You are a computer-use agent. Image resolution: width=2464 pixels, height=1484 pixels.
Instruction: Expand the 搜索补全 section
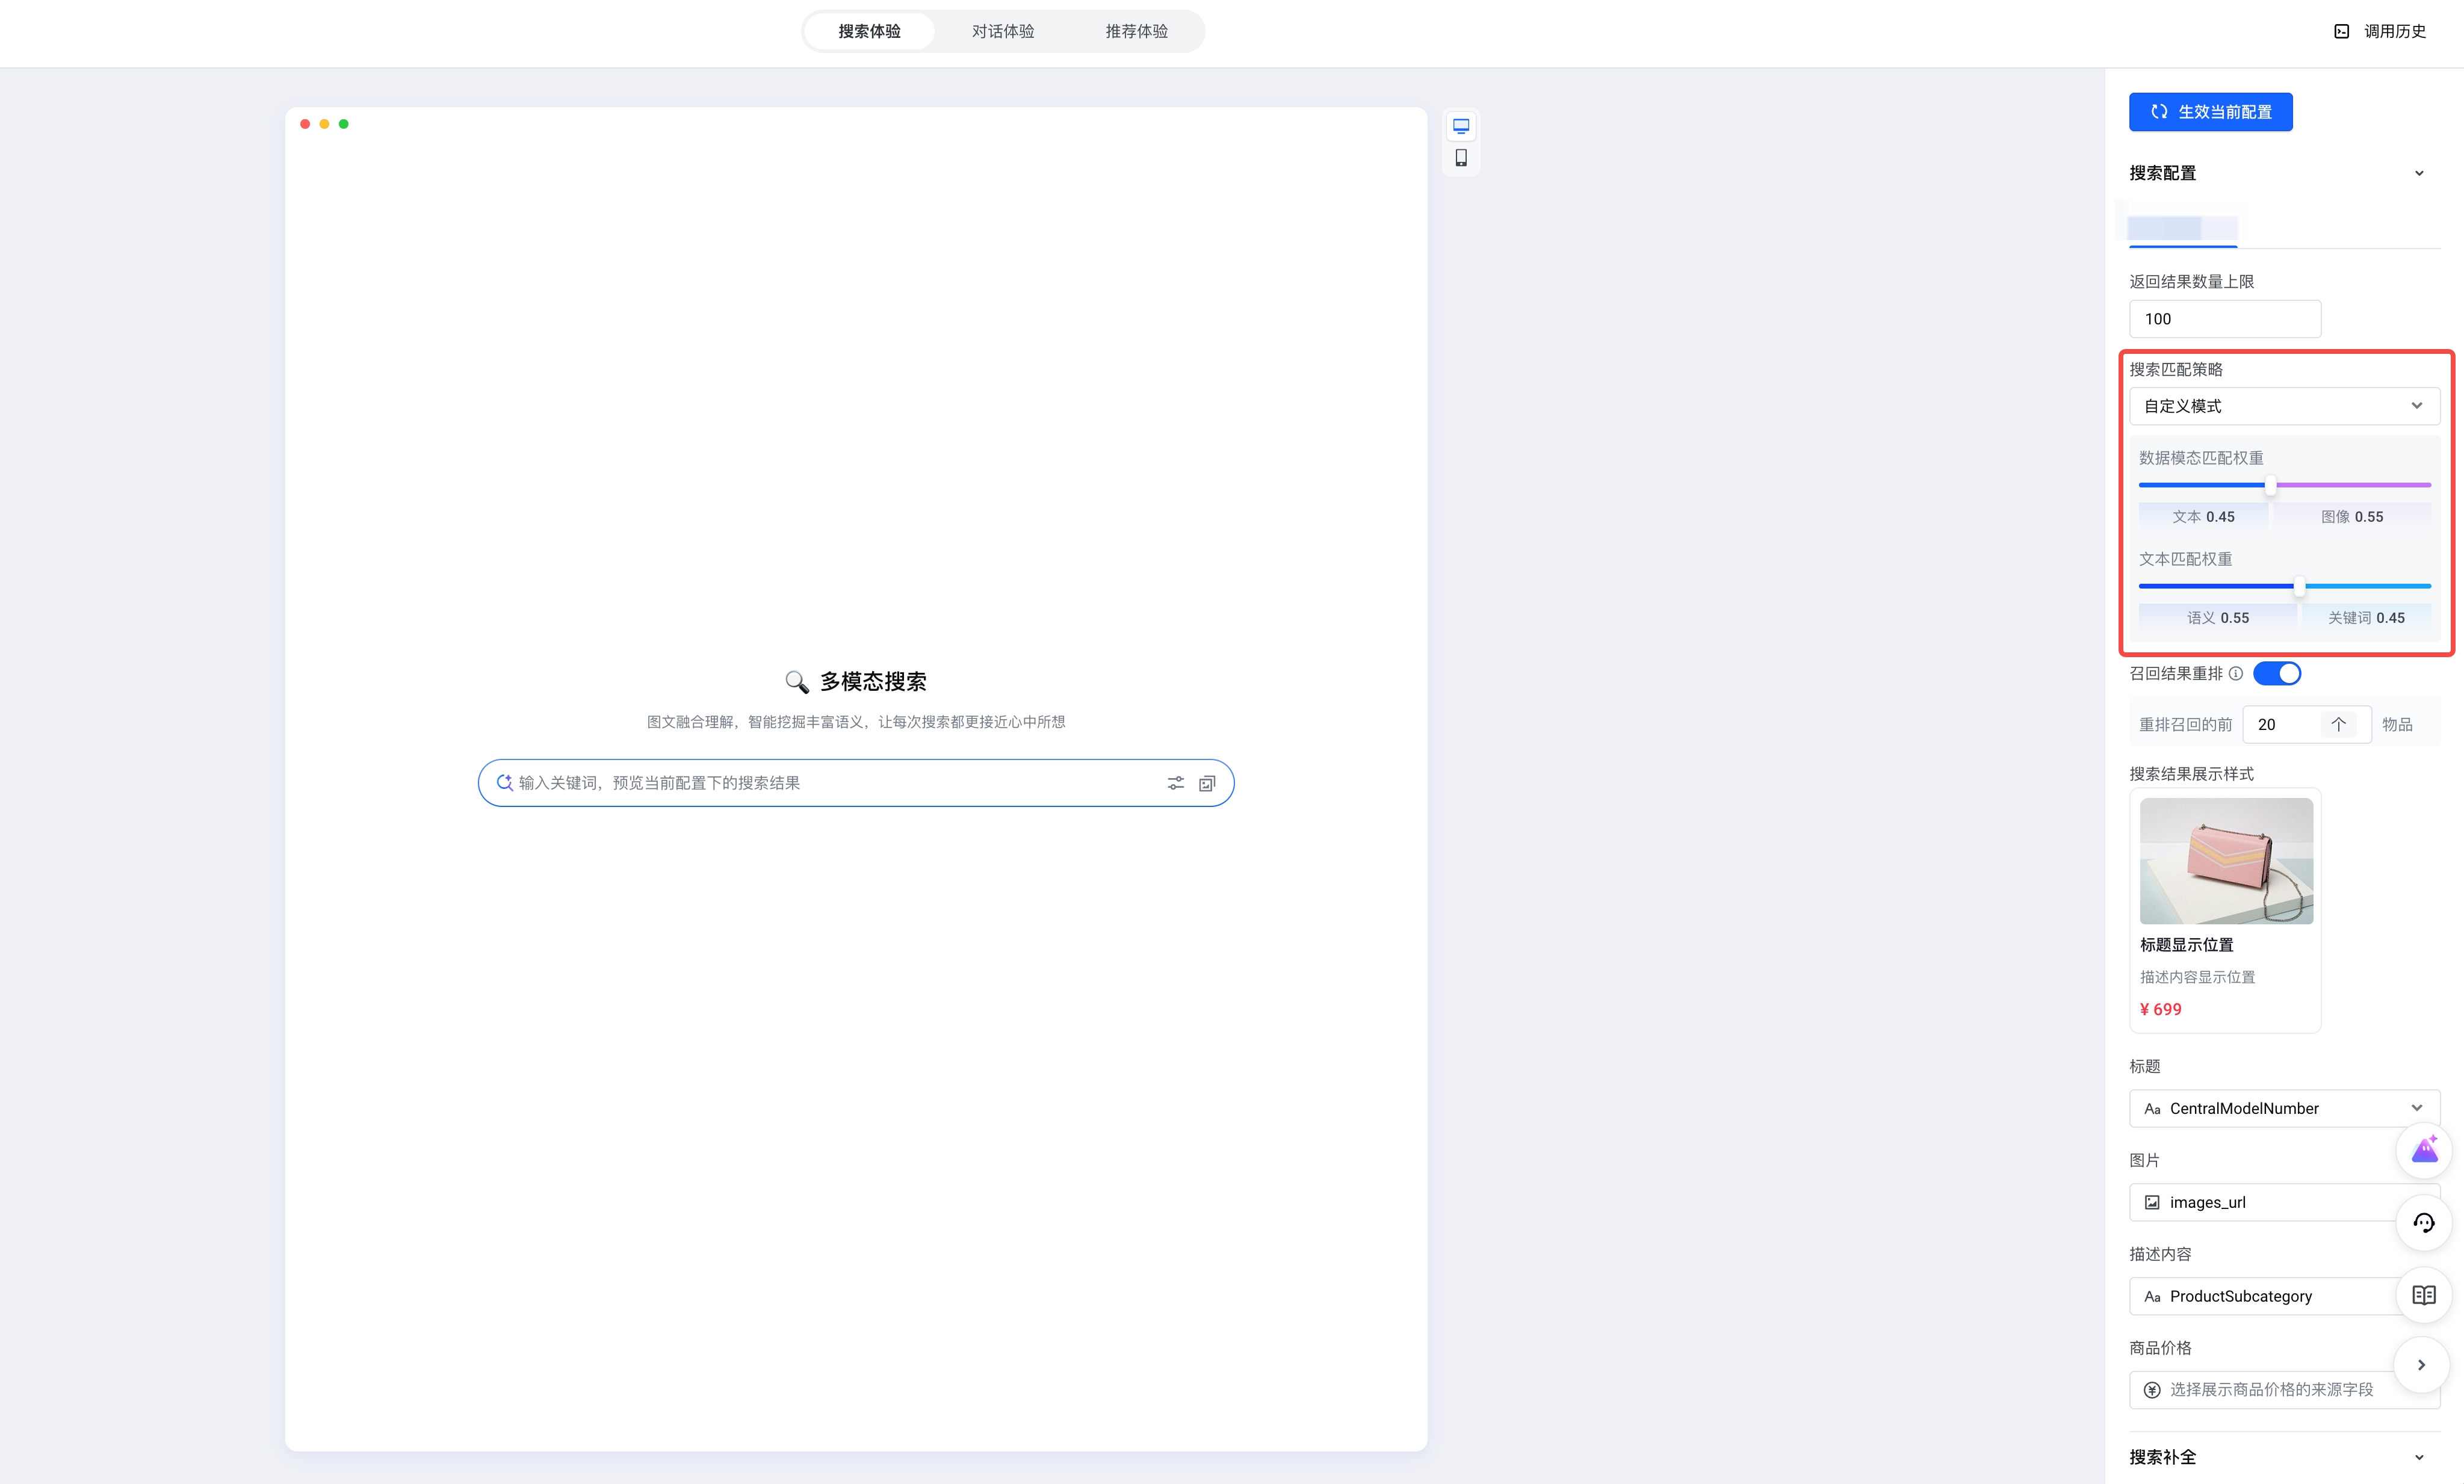tap(2419, 1457)
